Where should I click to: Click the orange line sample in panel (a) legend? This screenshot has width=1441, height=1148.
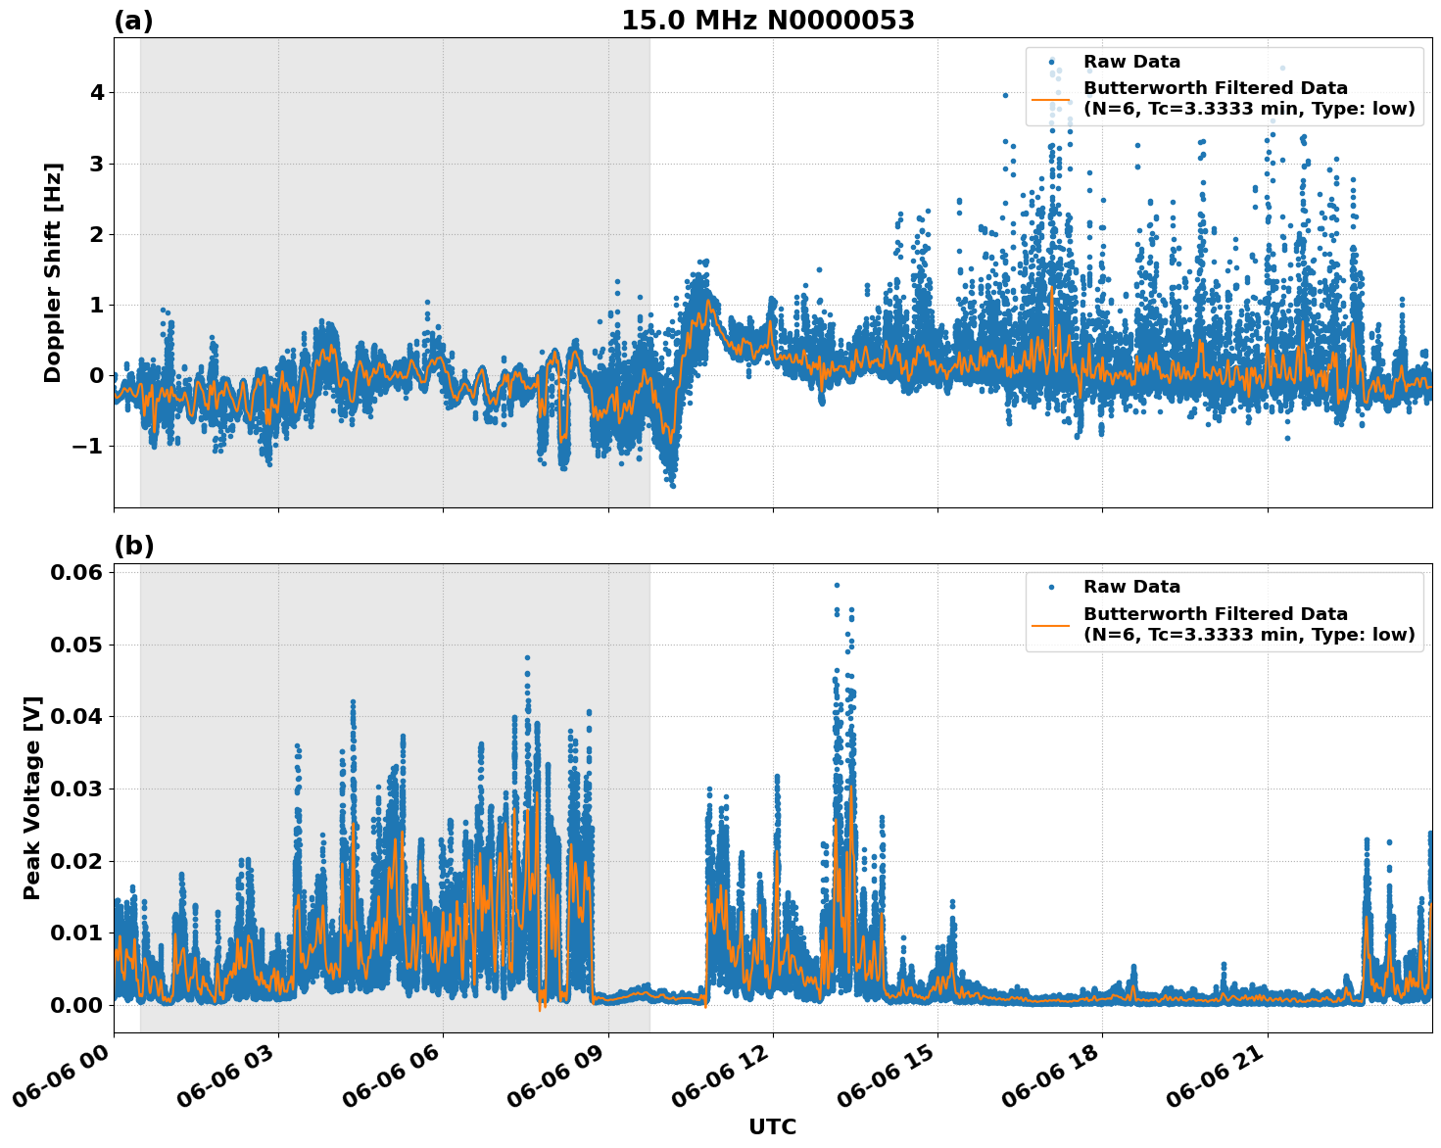click(1050, 102)
